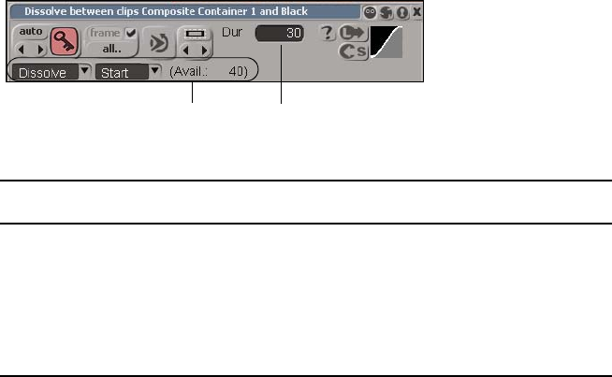The height and width of the screenshot is (377, 612).
Task: Click the rectangle clip icon button
Action: coord(196,34)
